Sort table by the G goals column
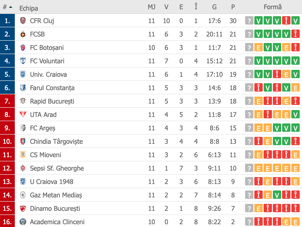302x227 pixels. (215, 7)
